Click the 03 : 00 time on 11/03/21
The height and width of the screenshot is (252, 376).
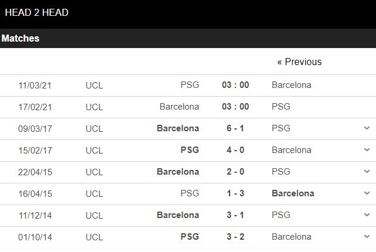[x=235, y=85]
